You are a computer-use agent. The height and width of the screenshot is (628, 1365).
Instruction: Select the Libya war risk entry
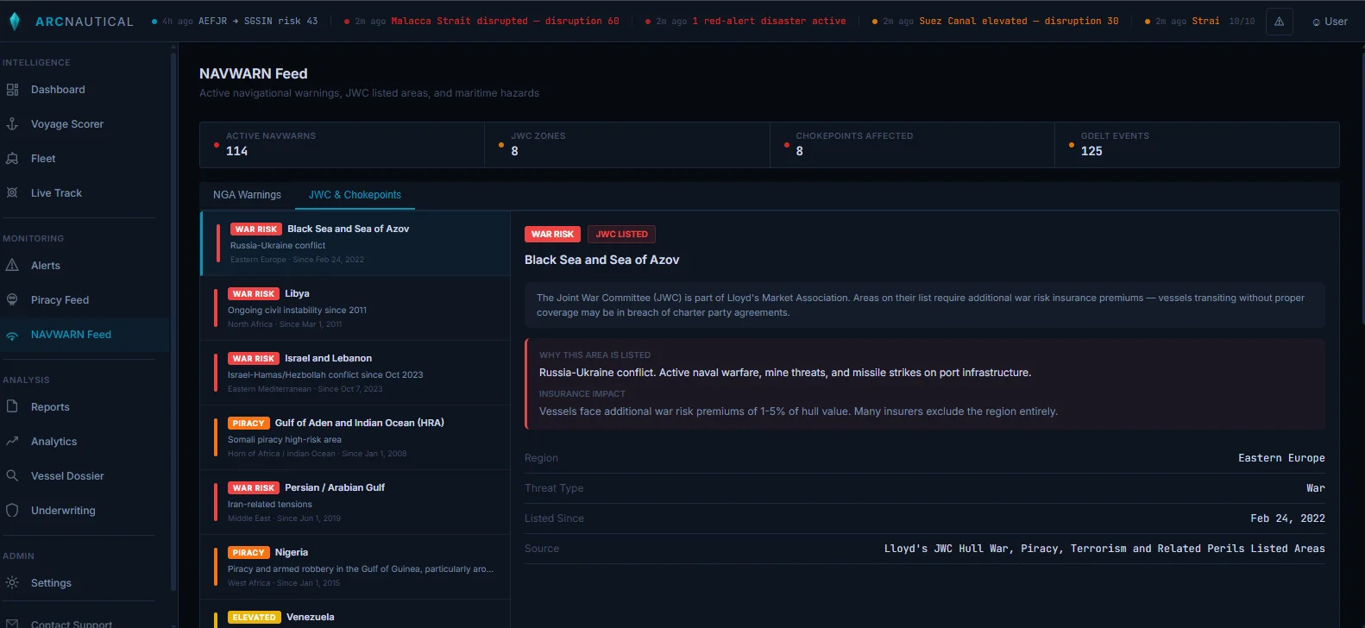(355, 308)
